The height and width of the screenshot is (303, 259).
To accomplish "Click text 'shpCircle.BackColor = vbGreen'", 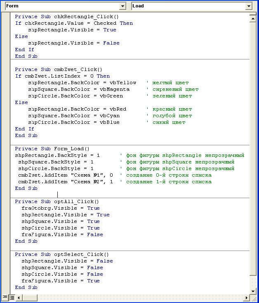I will click(75, 96).
